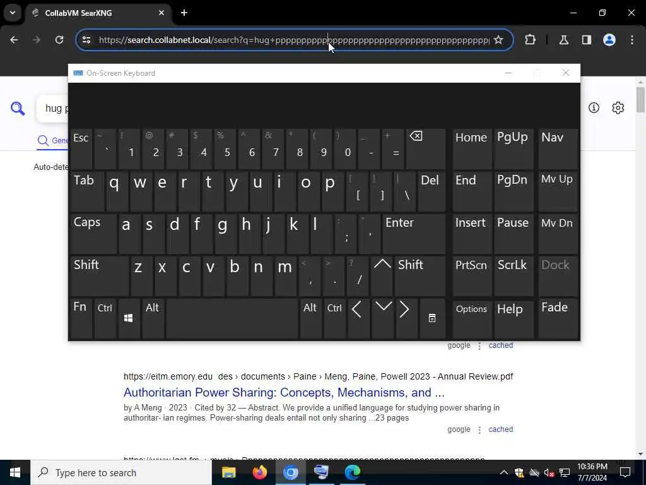
Task: Close the CollabVM SearXNG tab
Action: tap(161, 13)
